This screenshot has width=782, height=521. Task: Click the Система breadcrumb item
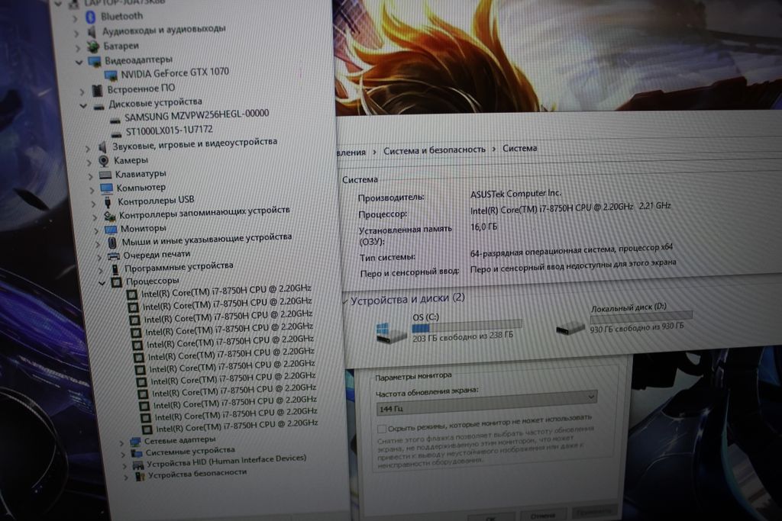[x=519, y=148]
